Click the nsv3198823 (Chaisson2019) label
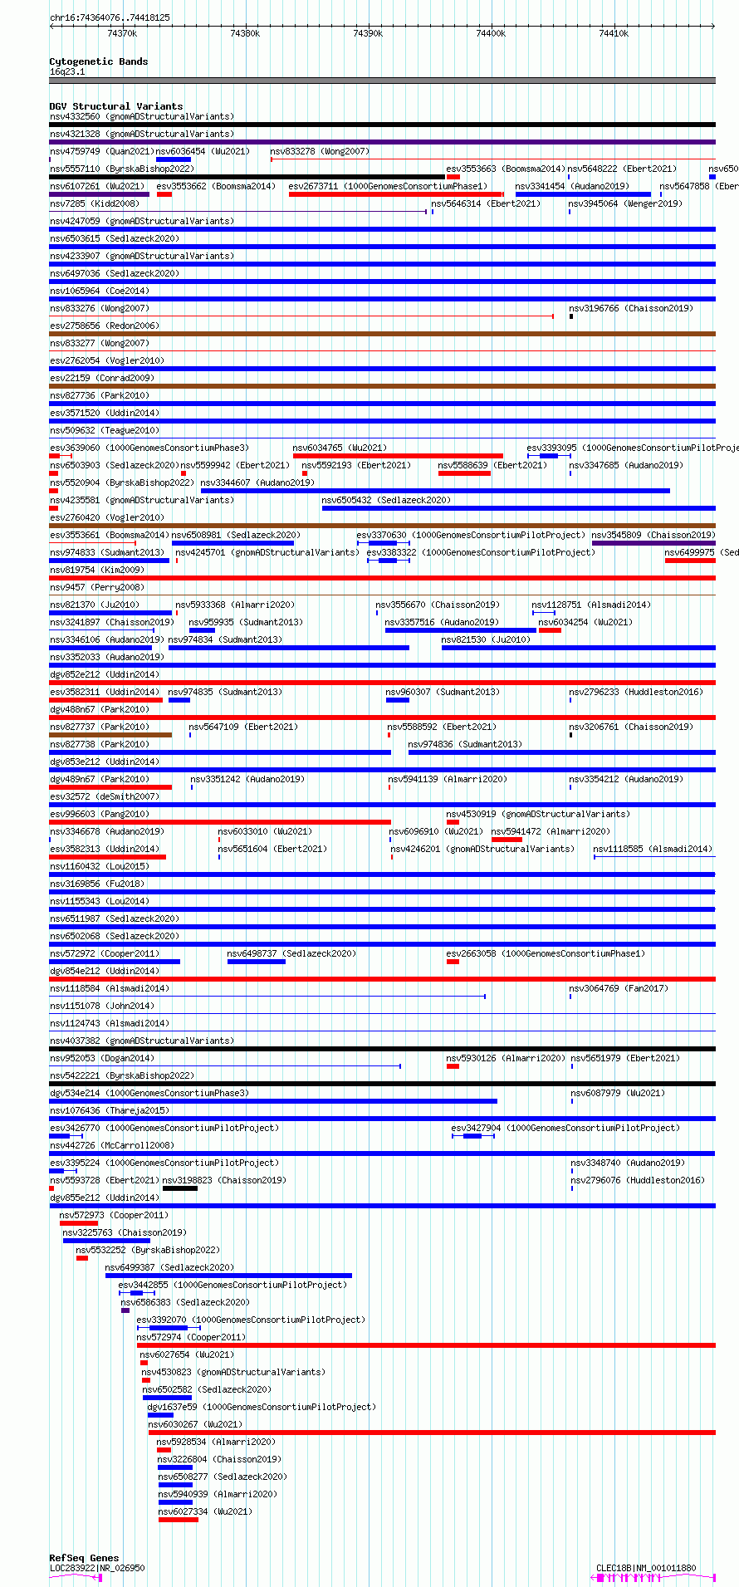The image size is (739, 1587). click(x=224, y=1180)
